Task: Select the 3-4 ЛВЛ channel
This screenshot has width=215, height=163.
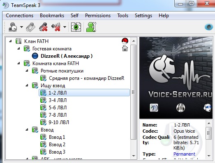Action: (58, 100)
